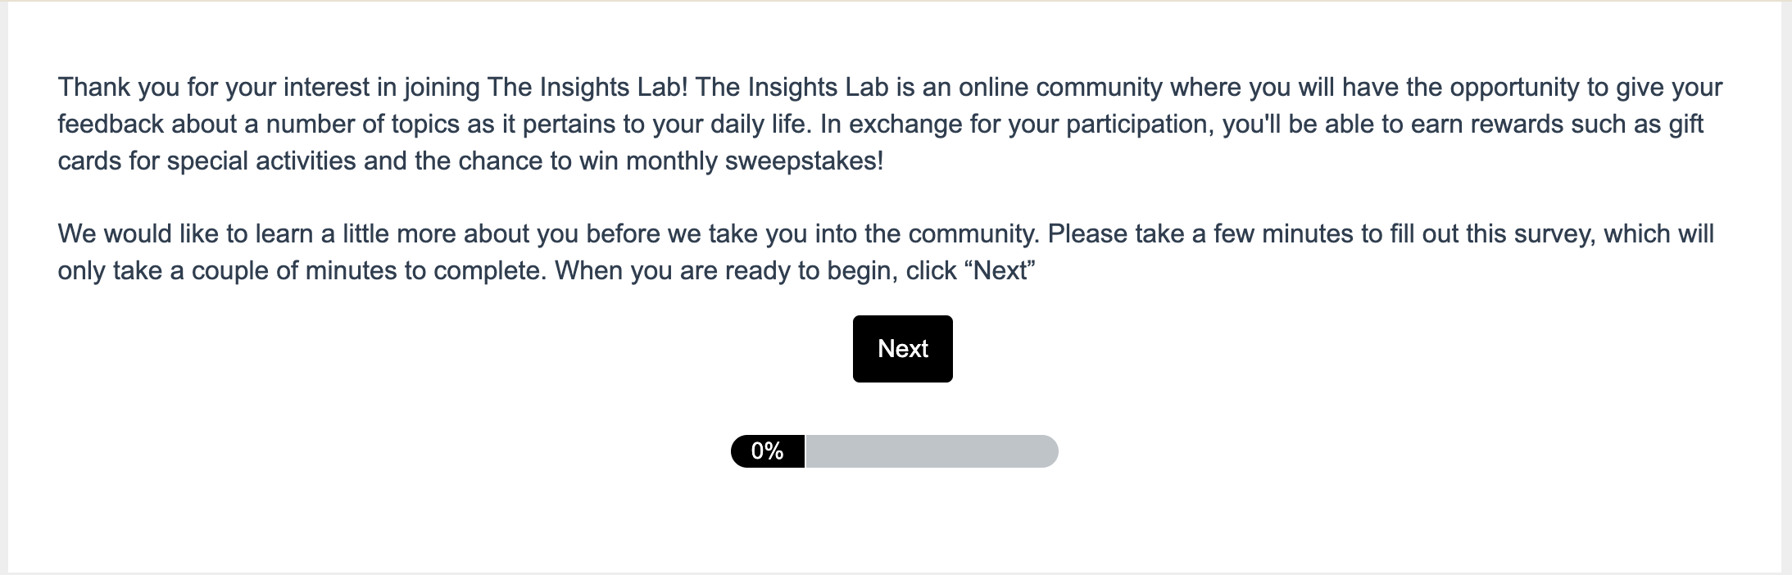Click the white survey card background
Image resolution: width=1792 pixels, height=575 pixels.
point(896,524)
